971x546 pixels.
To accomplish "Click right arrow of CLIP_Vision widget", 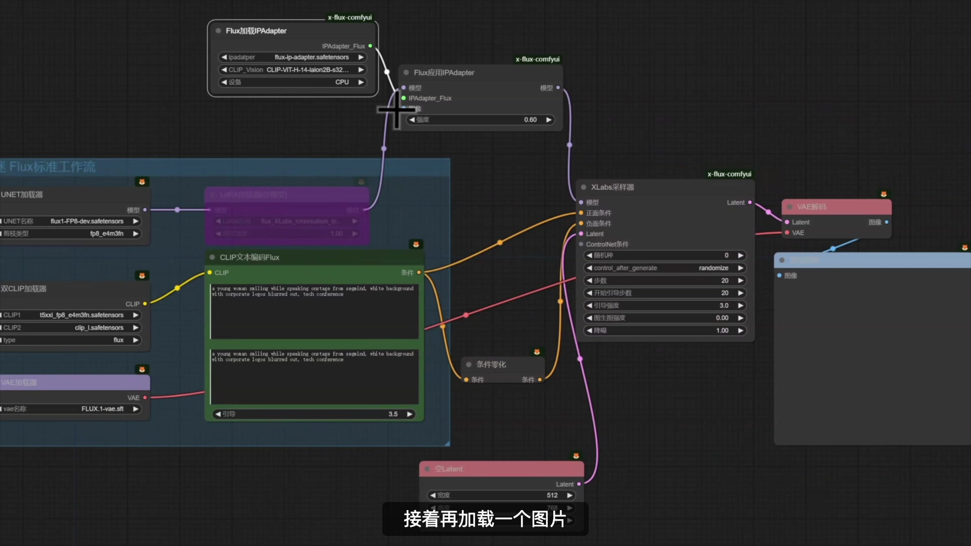I will coord(361,70).
